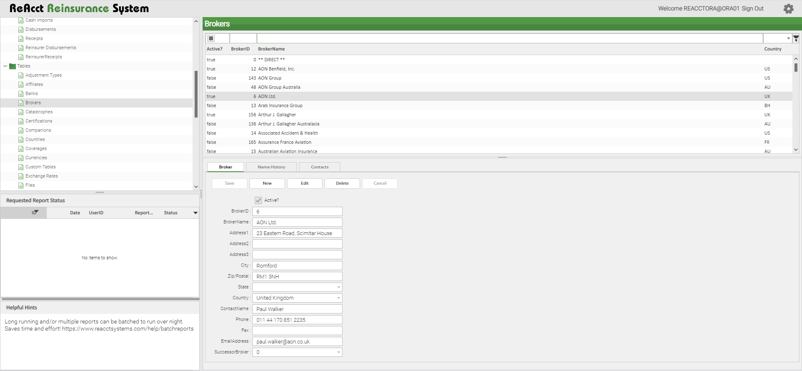Viewport: 802px width, 371px height.
Task: Click the Currencies document icon
Action: [x=21, y=158]
